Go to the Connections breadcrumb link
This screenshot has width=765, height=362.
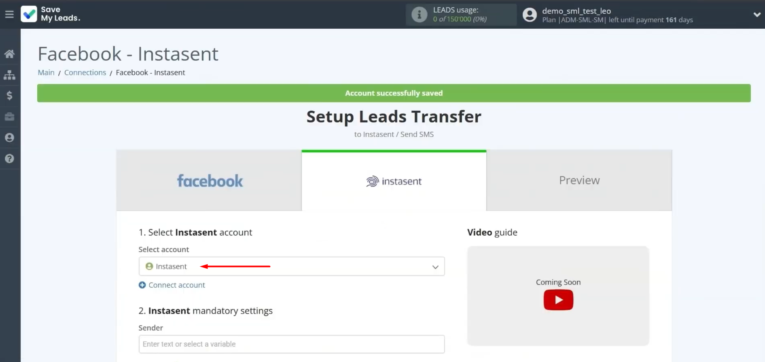[85, 73]
